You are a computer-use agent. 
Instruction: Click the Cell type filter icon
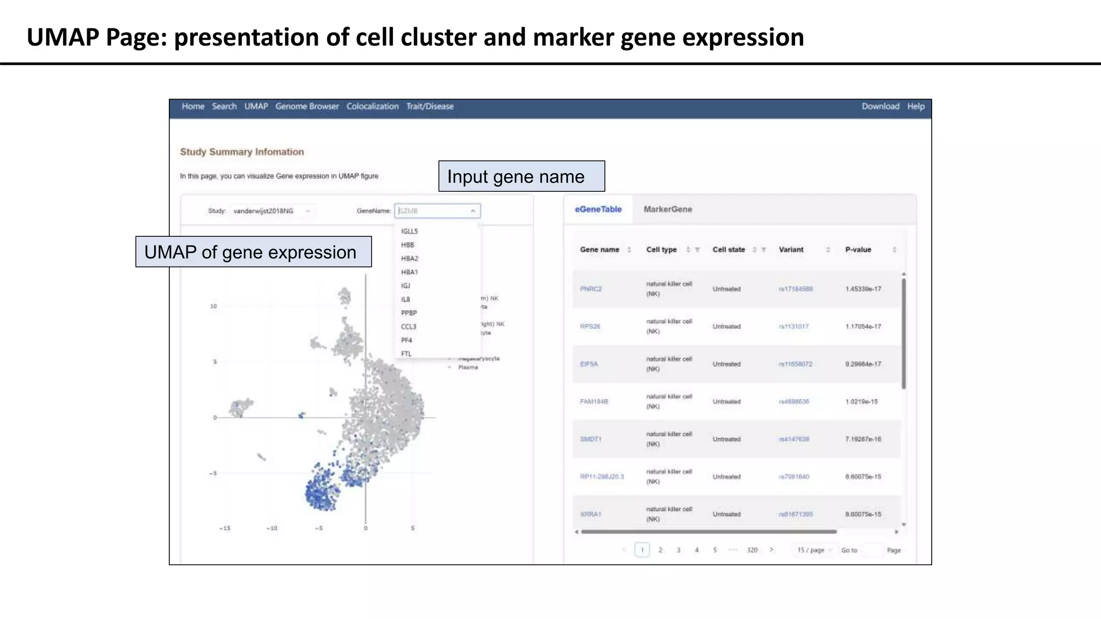tap(697, 250)
